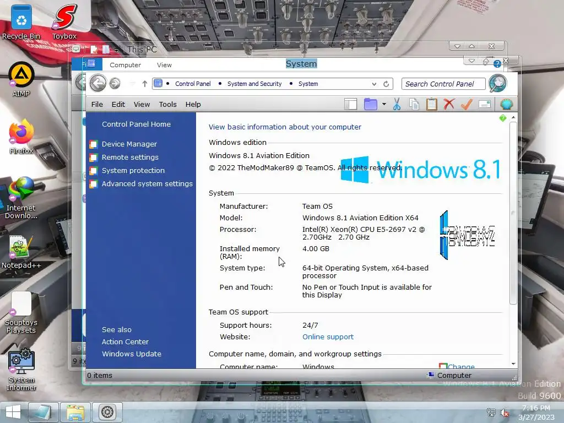Image resolution: width=564 pixels, height=423 pixels.
Task: Toggle the preview pane layout icon
Action: tap(350, 104)
